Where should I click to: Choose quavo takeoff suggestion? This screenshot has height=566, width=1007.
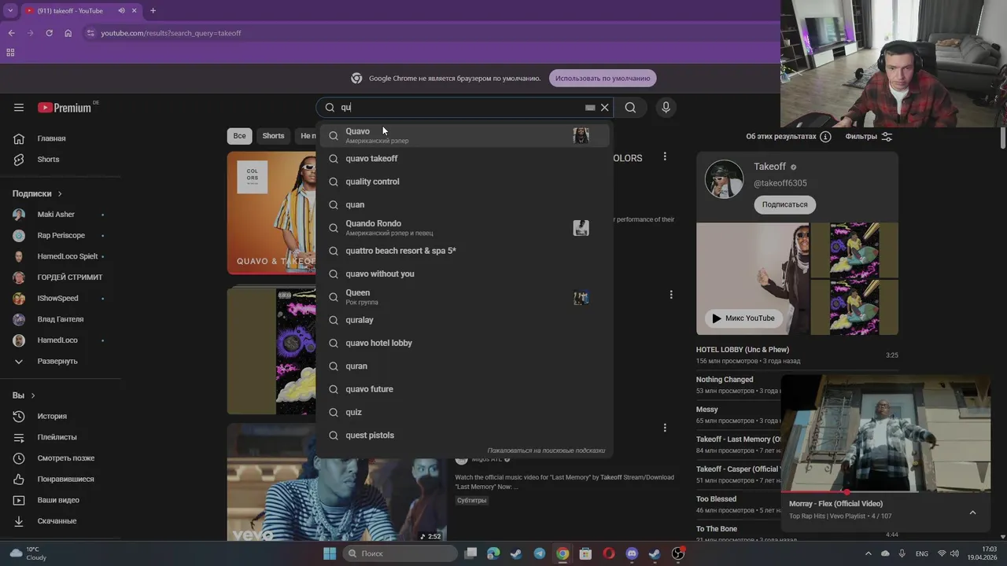click(x=464, y=159)
